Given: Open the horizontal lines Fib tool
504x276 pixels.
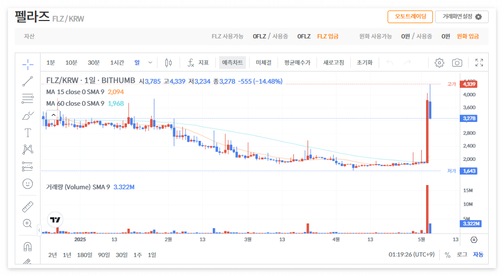Looking at the screenshot, I should pos(27,98).
